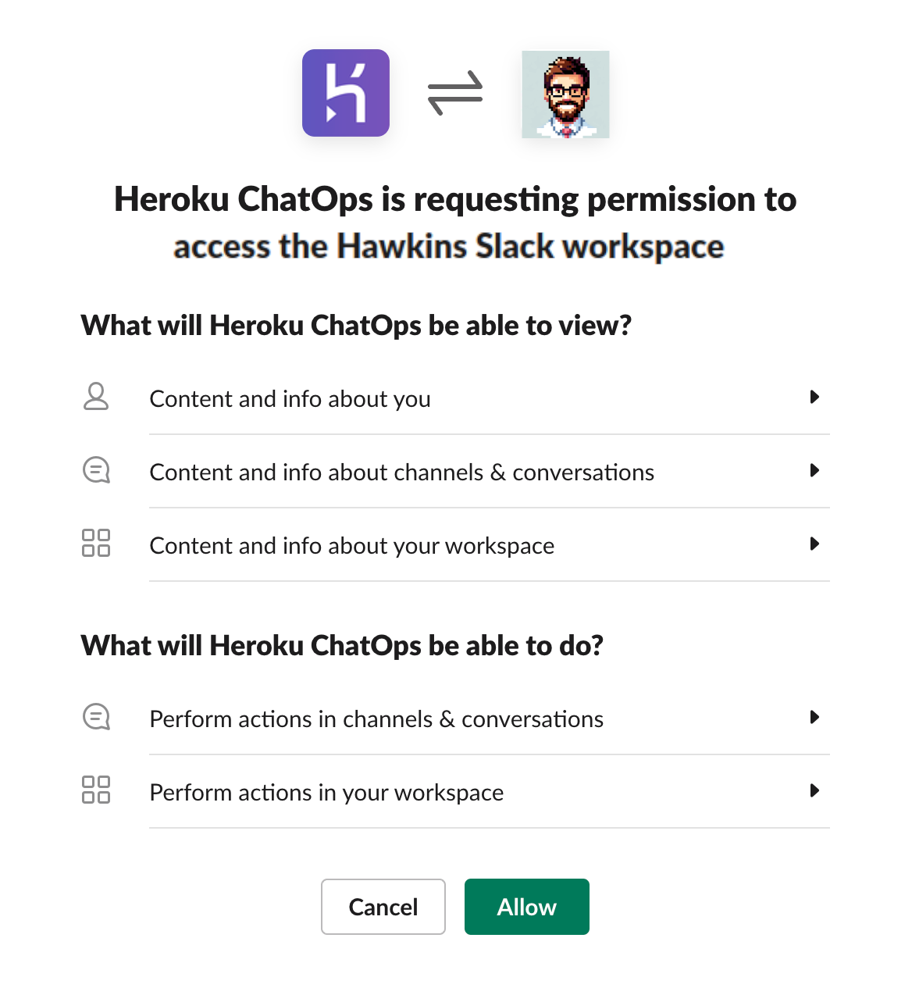
Task: Click the speech bubble icon for channels & conversations viewing
Action: 96,470
